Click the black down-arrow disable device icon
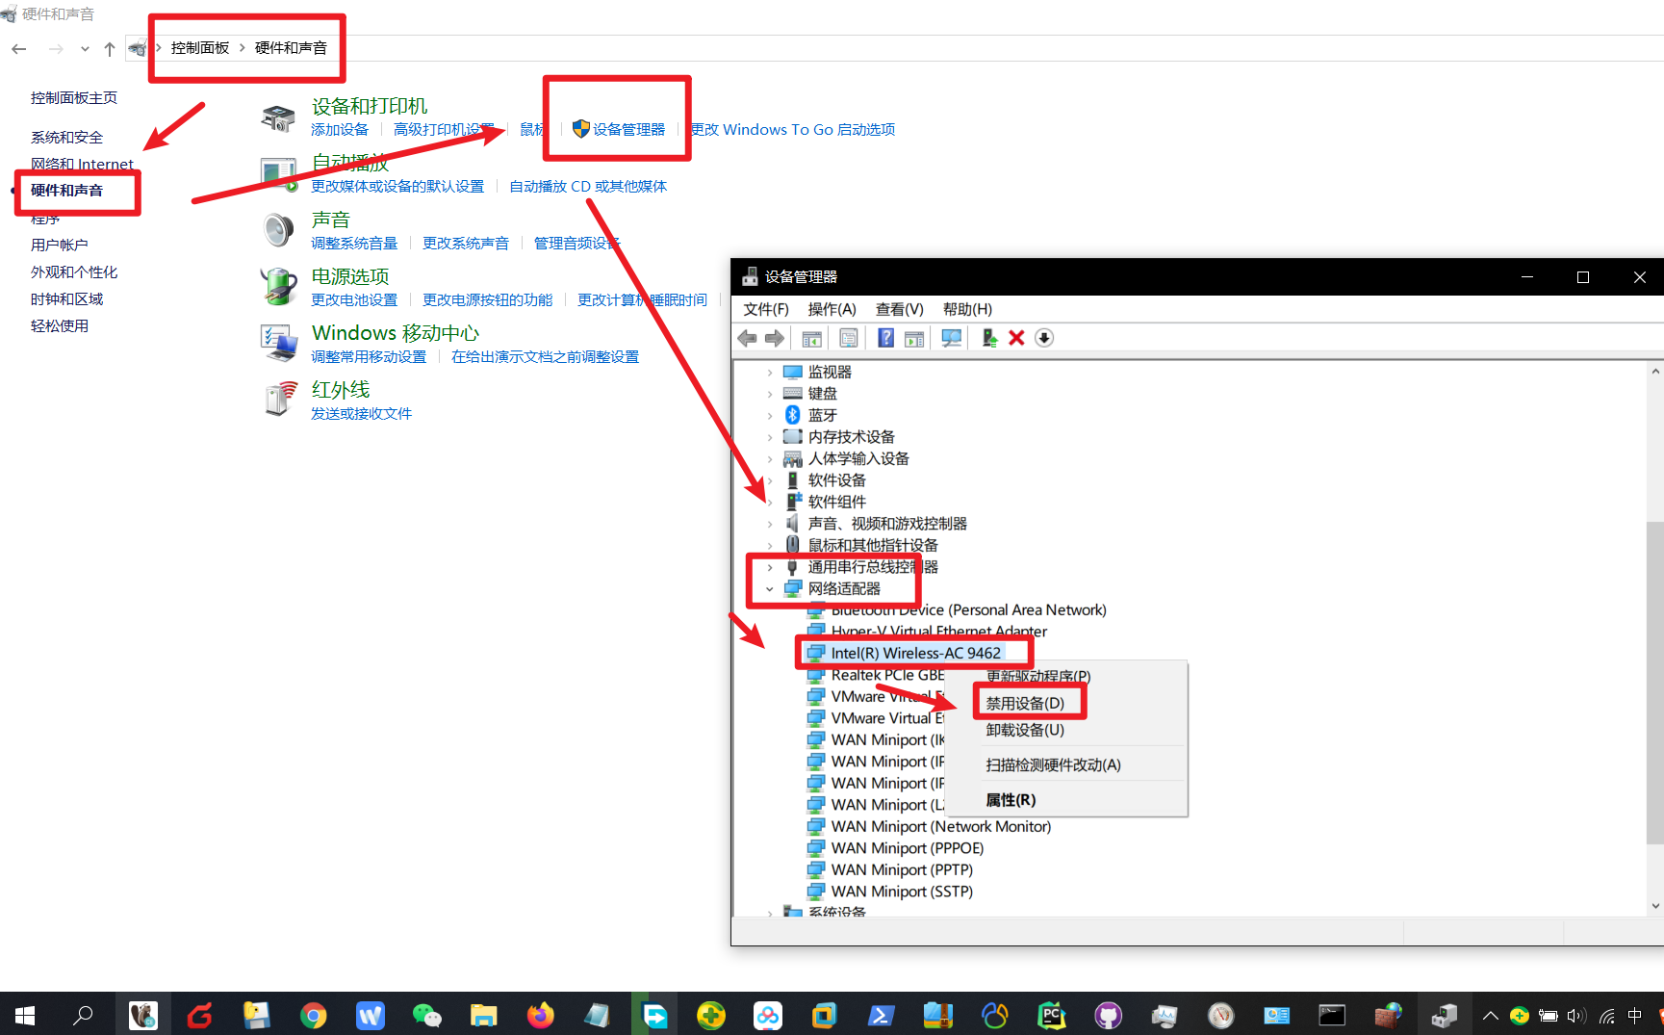Viewport: 1664px width, 1035px height. pyautogui.click(x=1044, y=338)
